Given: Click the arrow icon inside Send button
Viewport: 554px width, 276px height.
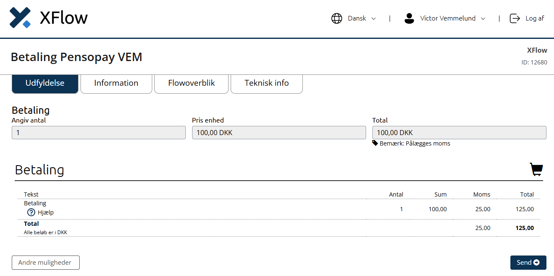Looking at the screenshot, I should (x=536, y=263).
